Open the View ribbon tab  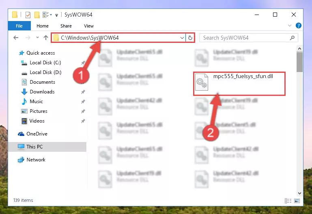88,26
